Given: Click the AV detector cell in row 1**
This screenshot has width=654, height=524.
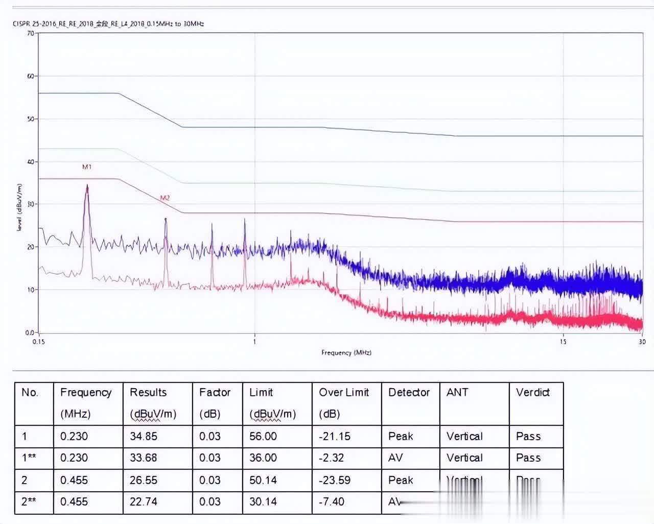Looking at the screenshot, I should (x=395, y=458).
